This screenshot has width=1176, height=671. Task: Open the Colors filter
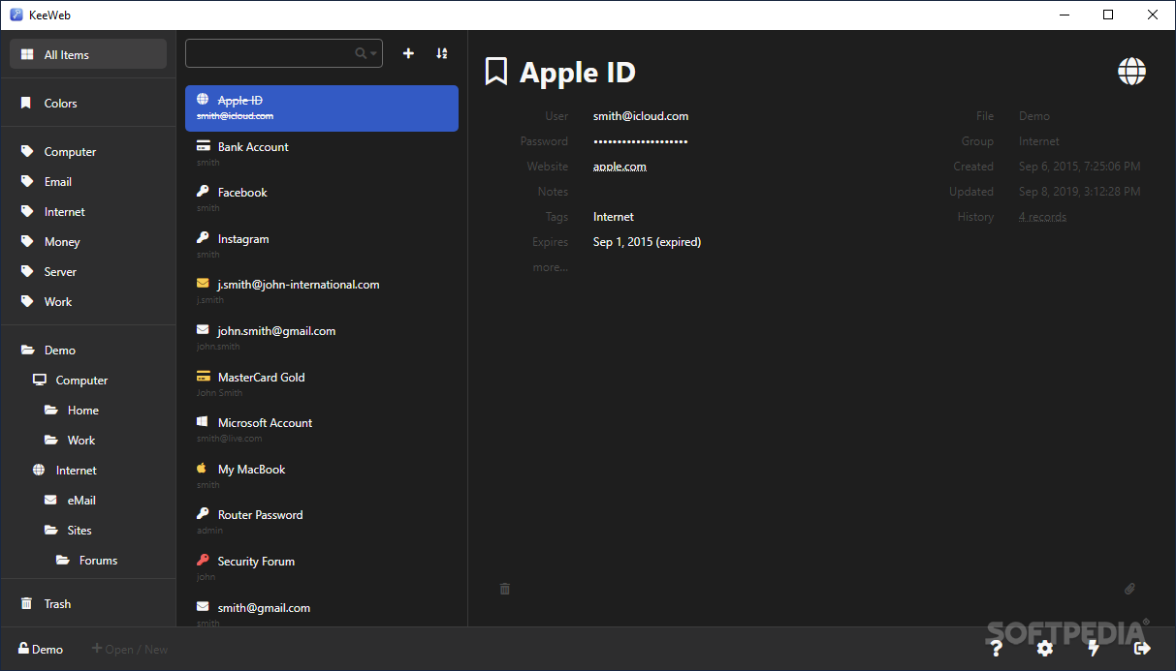tap(88, 103)
